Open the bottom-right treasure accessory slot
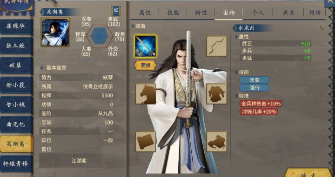Image resolution: width=335 pixels, height=177 pixels. 216,142
